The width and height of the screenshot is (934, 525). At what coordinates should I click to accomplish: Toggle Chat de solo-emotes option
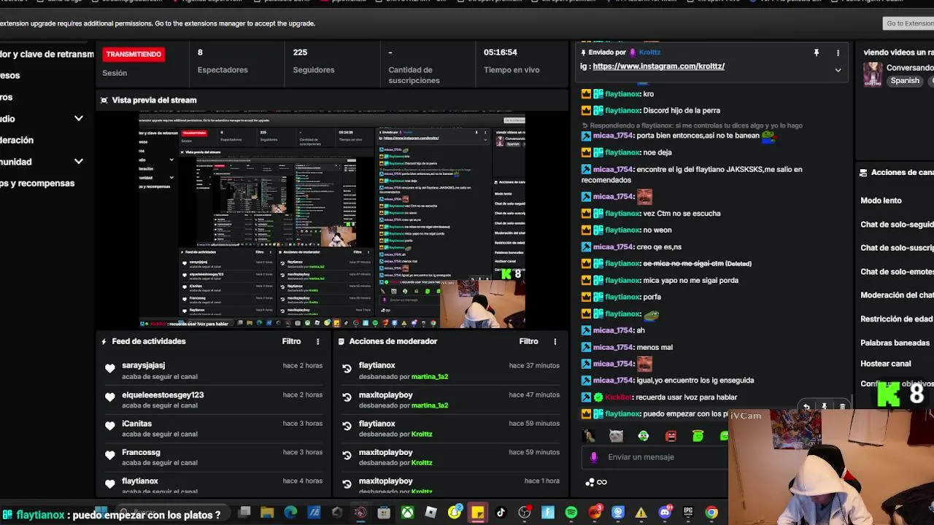897,272
